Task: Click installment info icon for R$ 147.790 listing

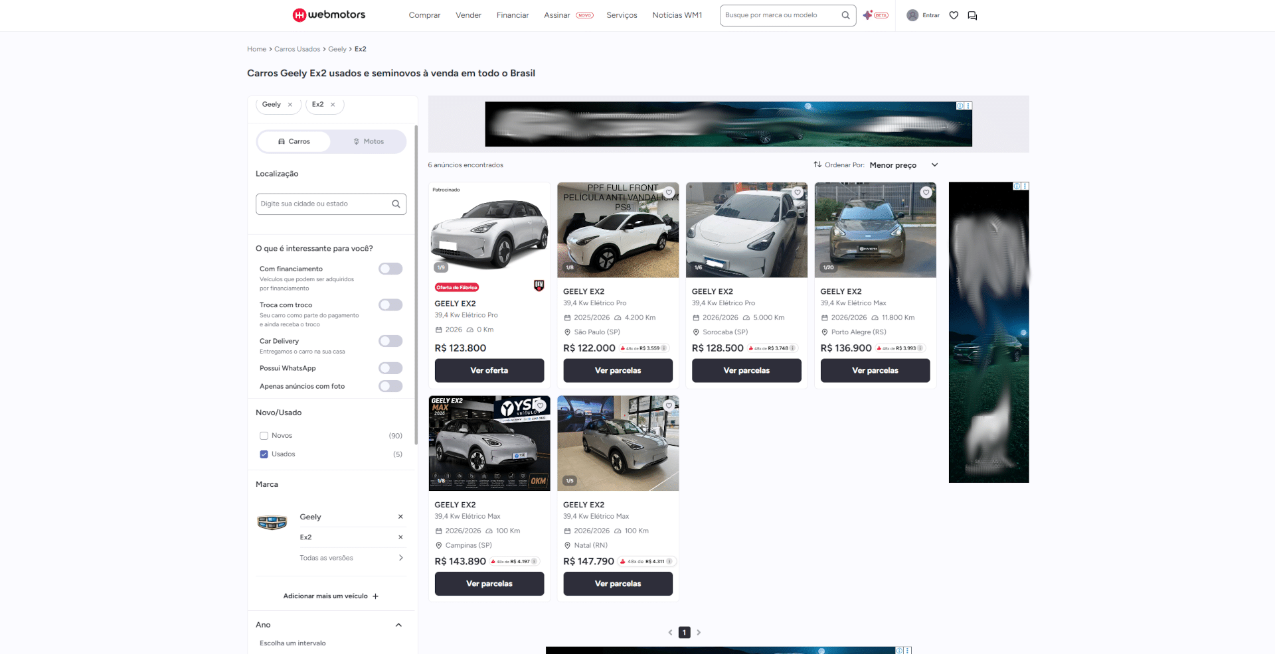Action: [x=669, y=561]
